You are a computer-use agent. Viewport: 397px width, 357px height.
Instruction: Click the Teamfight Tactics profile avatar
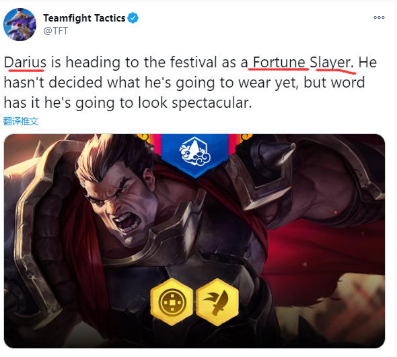[20, 24]
